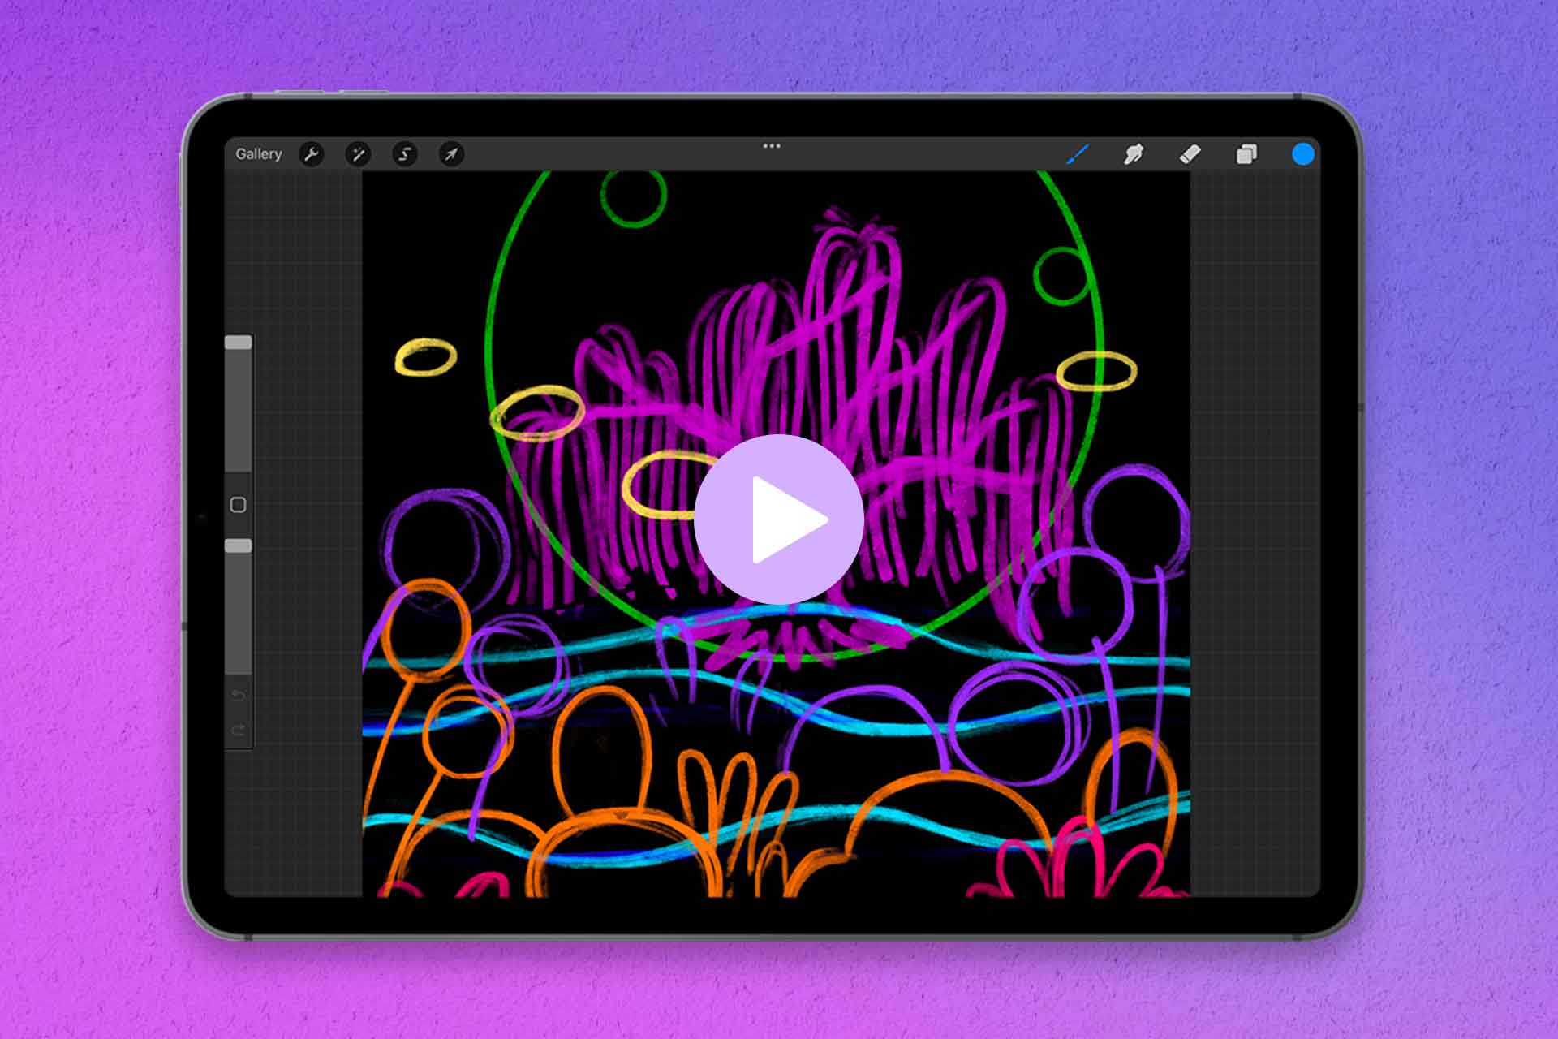Activate the Selection S-shaped tool
1558x1039 pixels.
click(x=405, y=154)
